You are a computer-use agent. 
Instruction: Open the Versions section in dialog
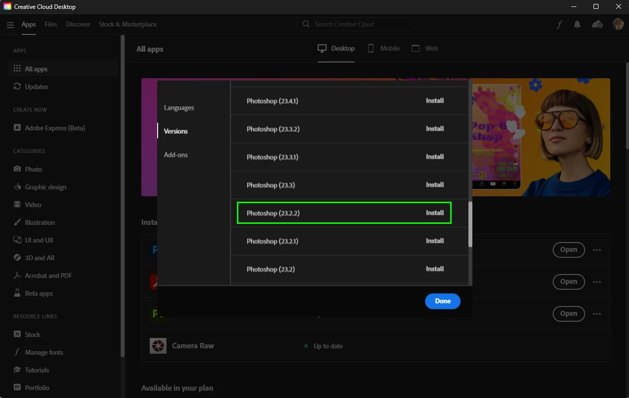(176, 131)
